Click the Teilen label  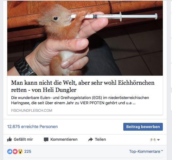click(100, 139)
